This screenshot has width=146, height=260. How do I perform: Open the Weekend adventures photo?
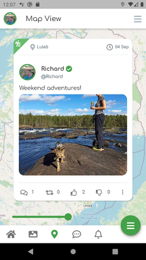point(73,135)
